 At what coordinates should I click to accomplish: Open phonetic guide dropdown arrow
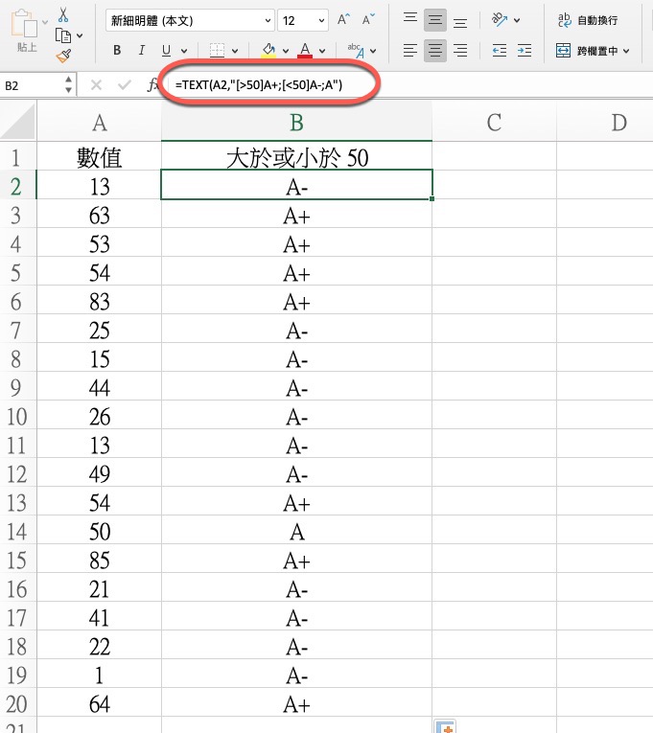pos(373,51)
